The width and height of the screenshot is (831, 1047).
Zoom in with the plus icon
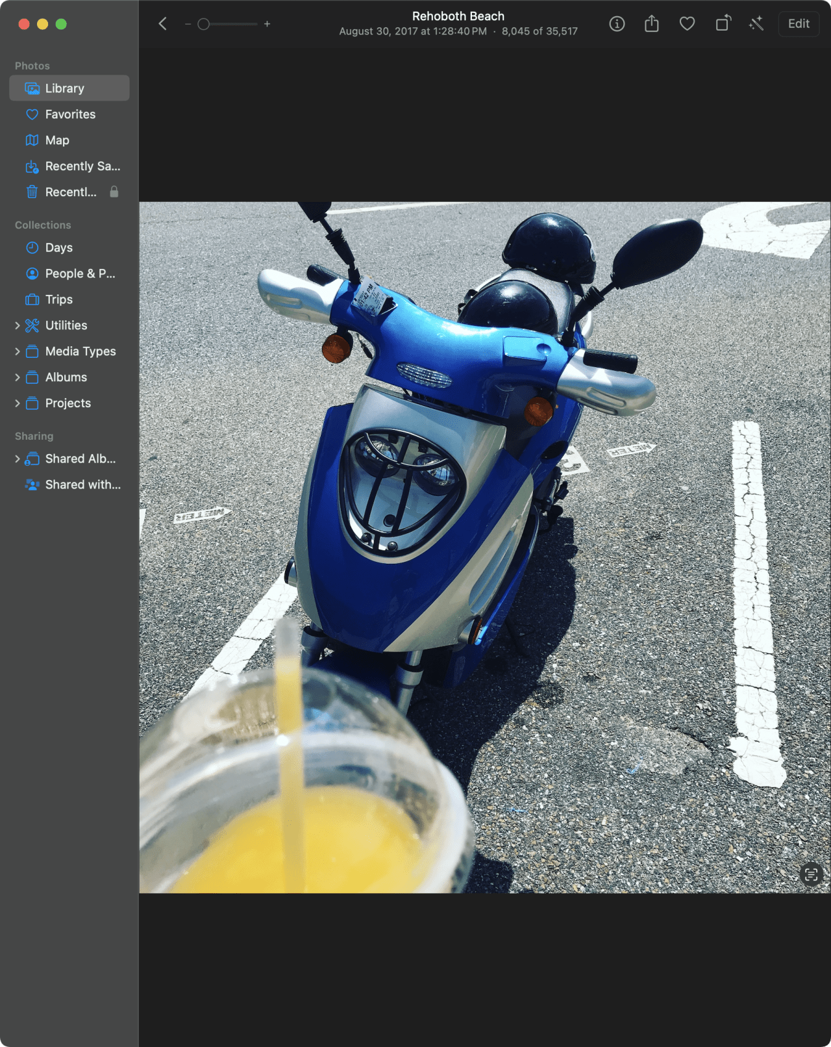(x=267, y=24)
